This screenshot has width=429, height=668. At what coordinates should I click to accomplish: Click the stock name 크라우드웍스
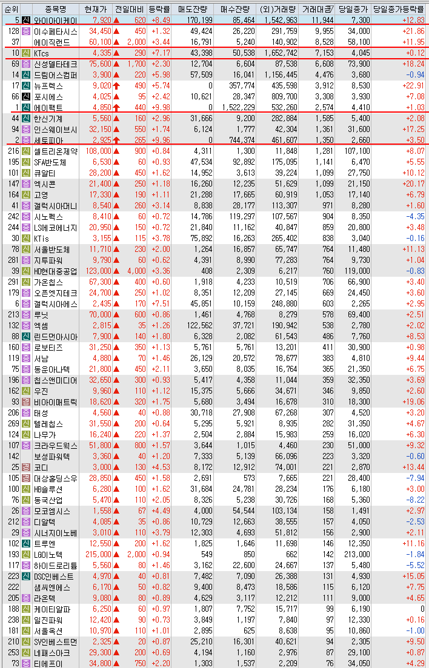point(55,446)
